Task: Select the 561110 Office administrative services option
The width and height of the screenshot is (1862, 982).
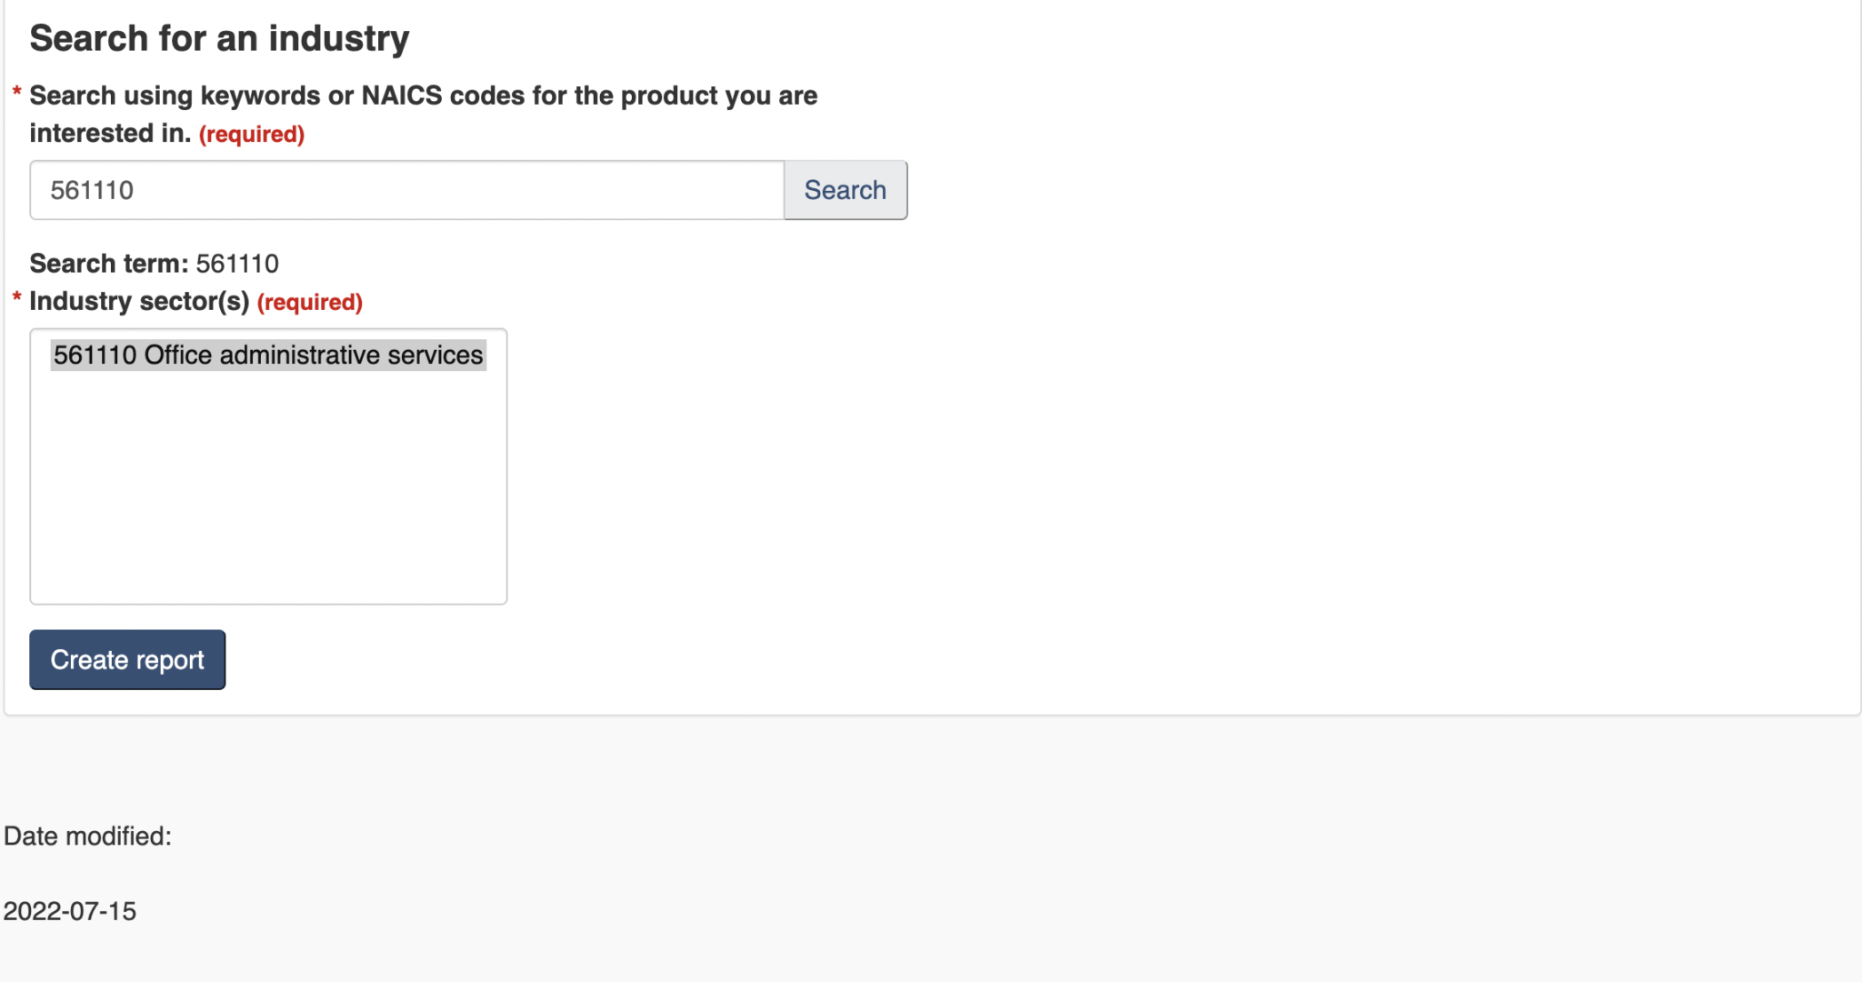Action: click(x=268, y=355)
